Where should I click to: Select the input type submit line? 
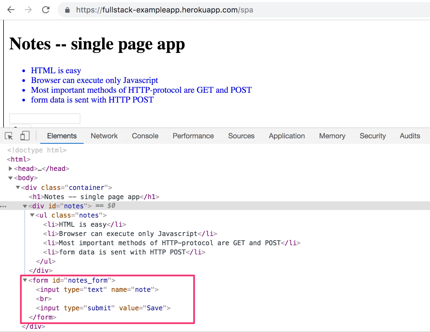(103, 308)
